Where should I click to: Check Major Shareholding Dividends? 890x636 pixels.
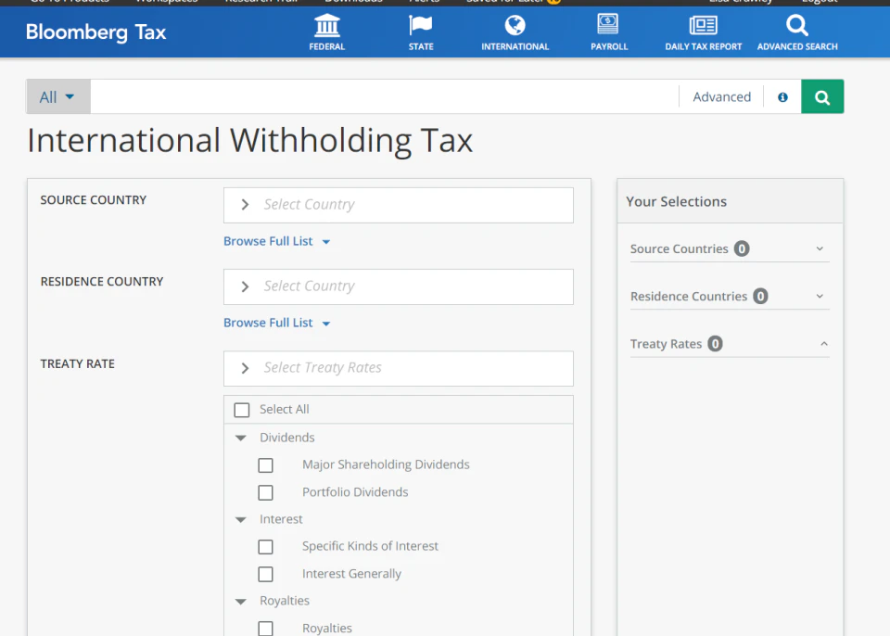click(x=266, y=464)
